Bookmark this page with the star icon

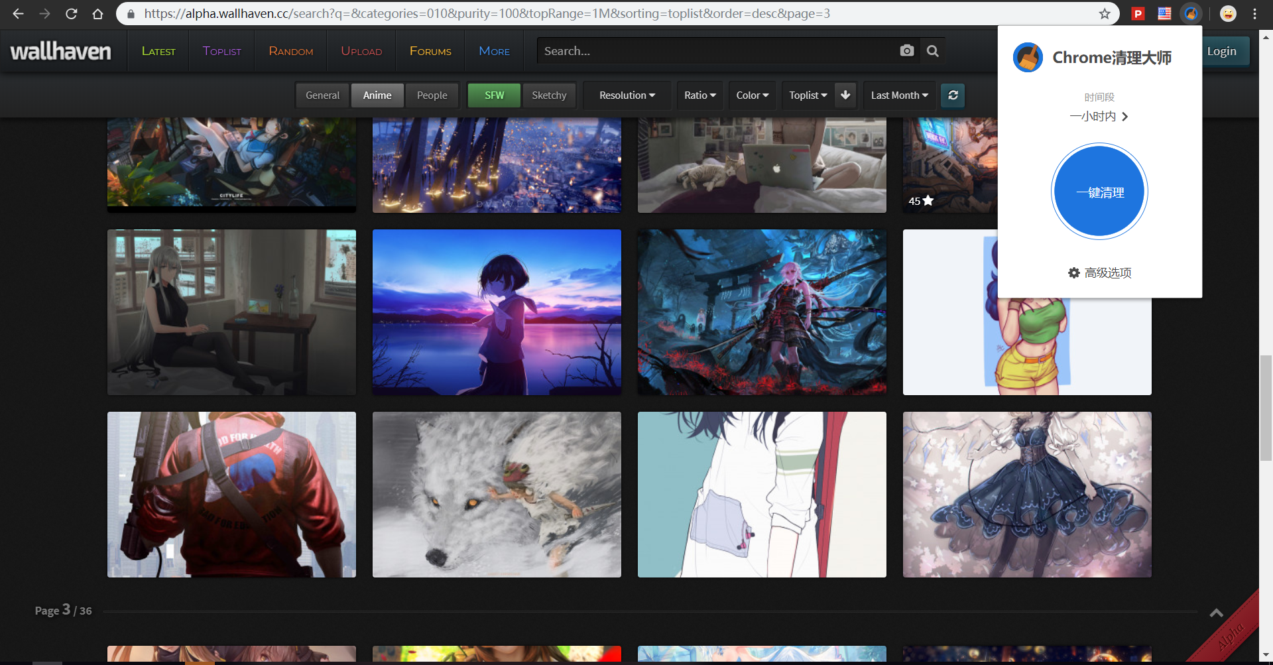1105,13
